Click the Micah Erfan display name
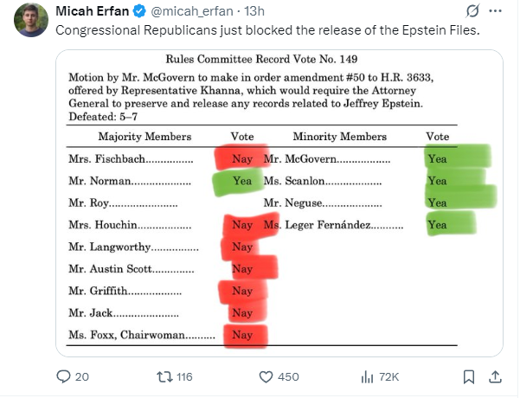The height and width of the screenshot is (398, 520). pos(93,11)
